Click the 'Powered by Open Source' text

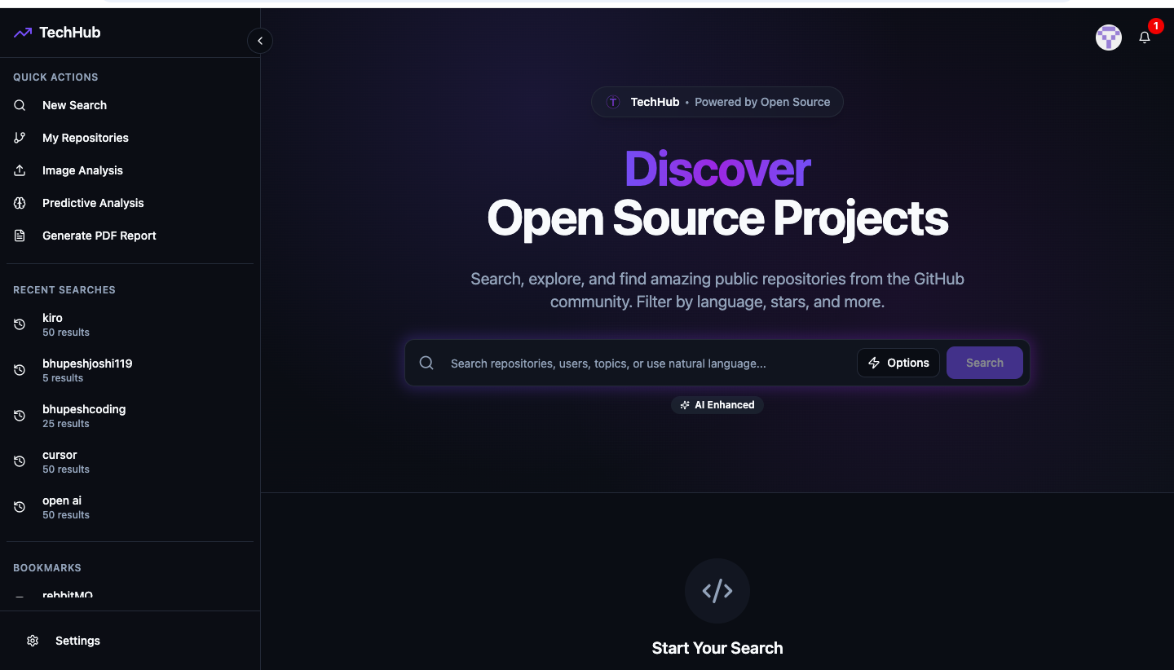tap(762, 102)
